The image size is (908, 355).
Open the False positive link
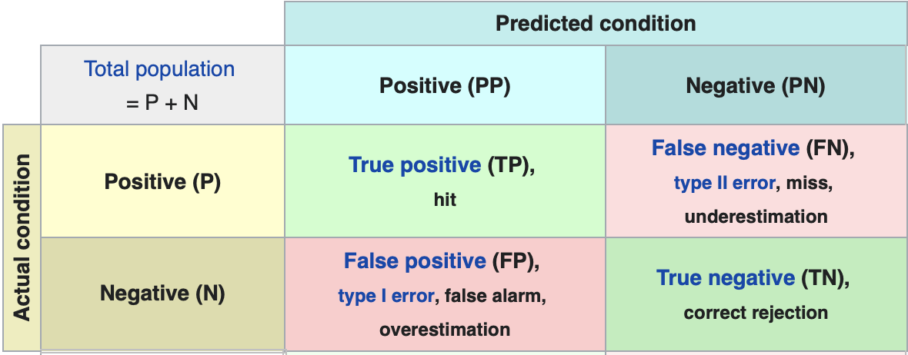pos(415,260)
